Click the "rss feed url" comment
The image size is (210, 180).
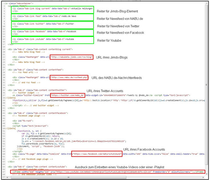pyautogui.click(x=25, y=72)
